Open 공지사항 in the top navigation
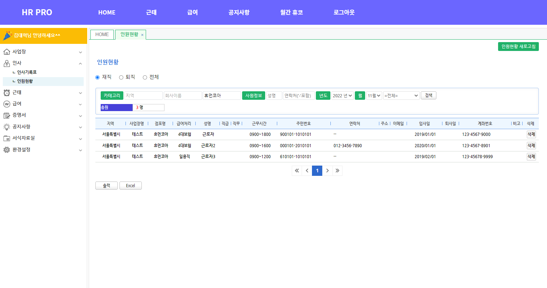547x288 pixels. [239, 12]
